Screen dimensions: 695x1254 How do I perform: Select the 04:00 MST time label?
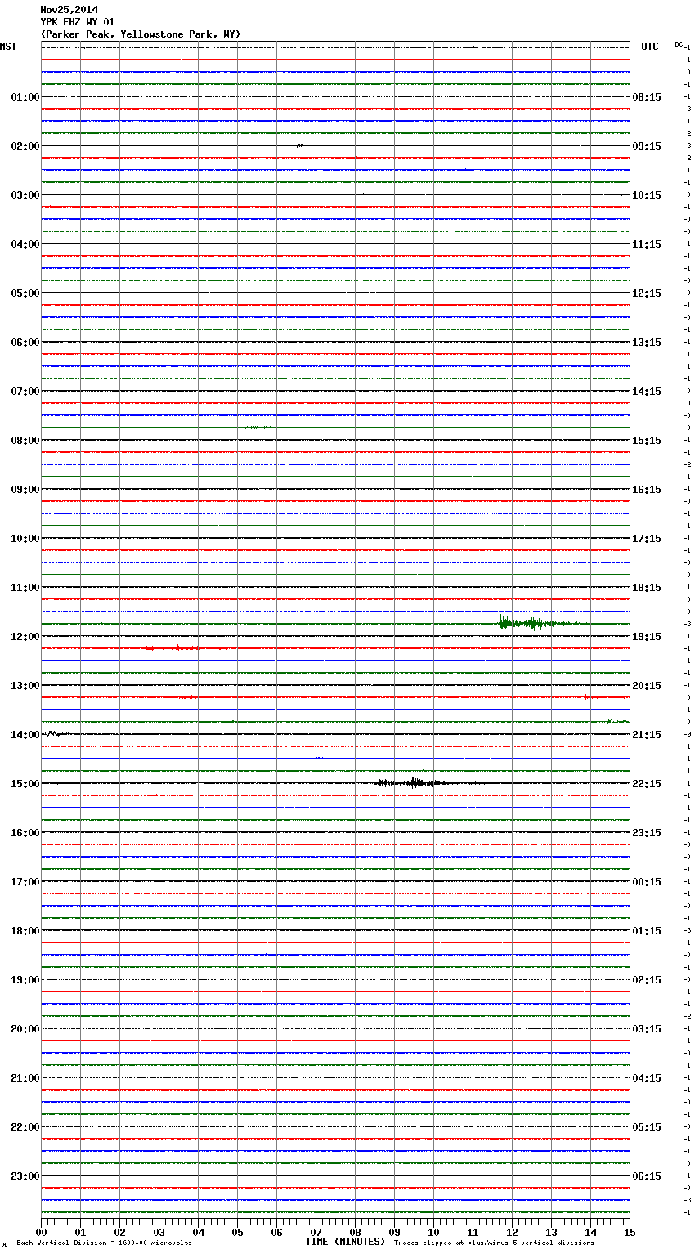coord(25,244)
